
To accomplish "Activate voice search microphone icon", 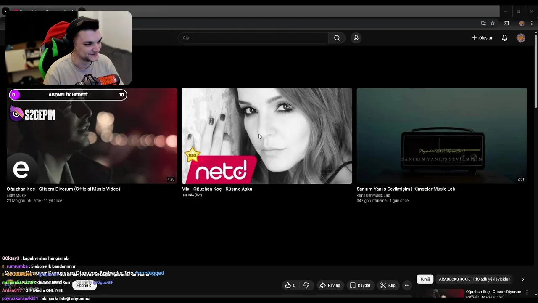I will tap(356, 38).
